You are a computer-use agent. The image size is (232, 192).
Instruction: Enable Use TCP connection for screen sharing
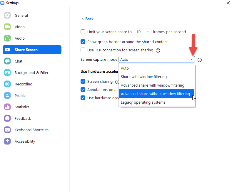[83, 50]
